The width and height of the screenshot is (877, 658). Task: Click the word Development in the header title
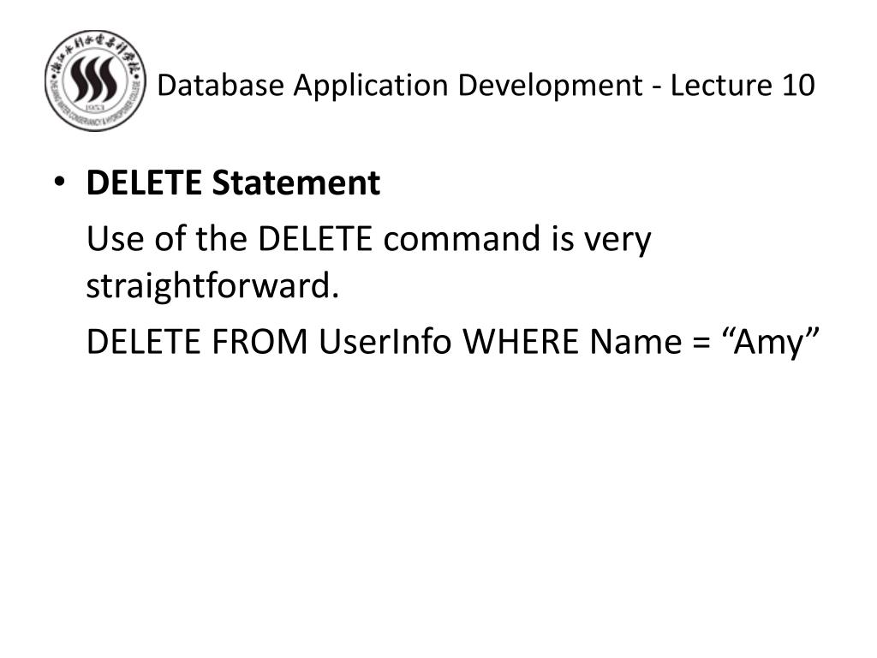click(551, 87)
